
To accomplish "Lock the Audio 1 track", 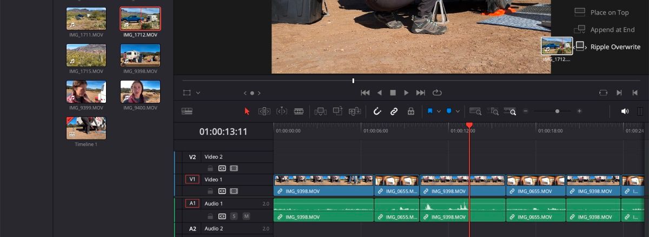I will 210,216.
